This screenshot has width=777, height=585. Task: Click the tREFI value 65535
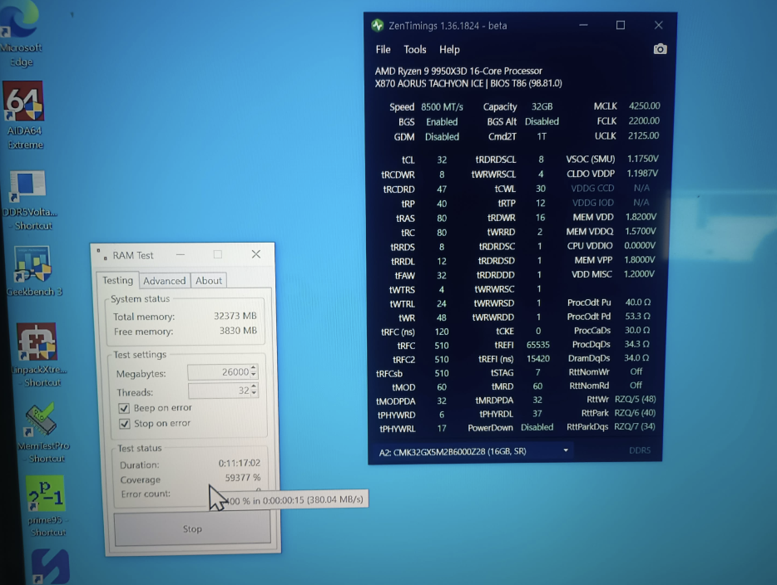[x=538, y=345]
